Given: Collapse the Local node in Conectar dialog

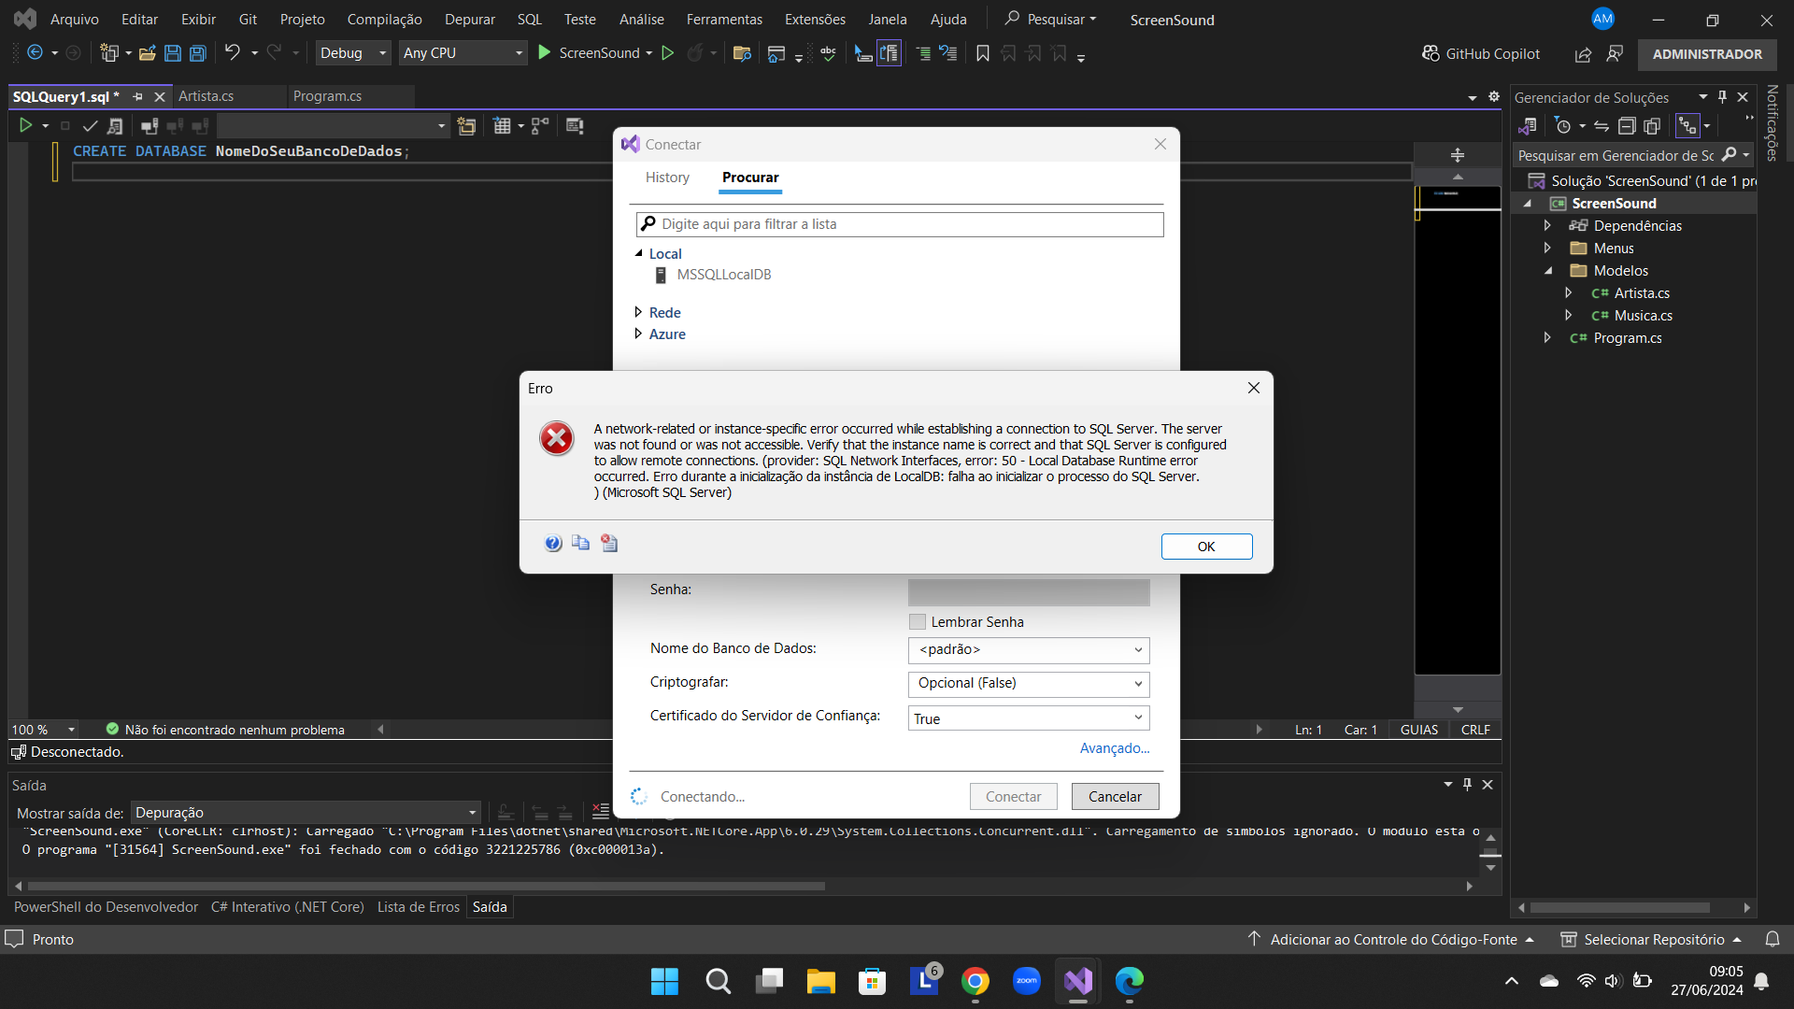Looking at the screenshot, I should pyautogui.click(x=639, y=253).
